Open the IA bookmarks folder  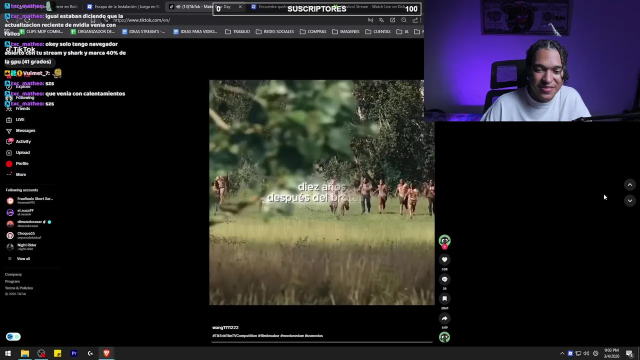402,31
